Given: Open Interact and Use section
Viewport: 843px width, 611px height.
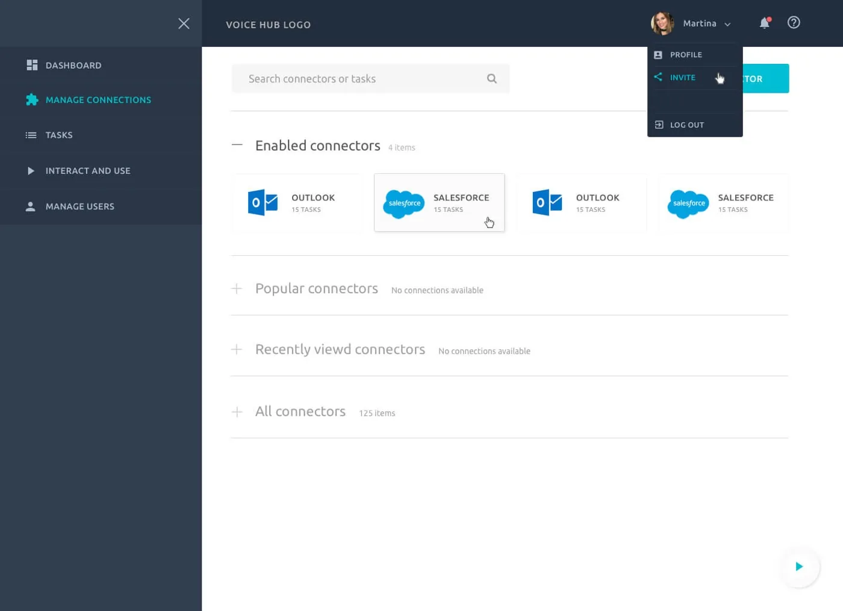Looking at the screenshot, I should coord(101,171).
